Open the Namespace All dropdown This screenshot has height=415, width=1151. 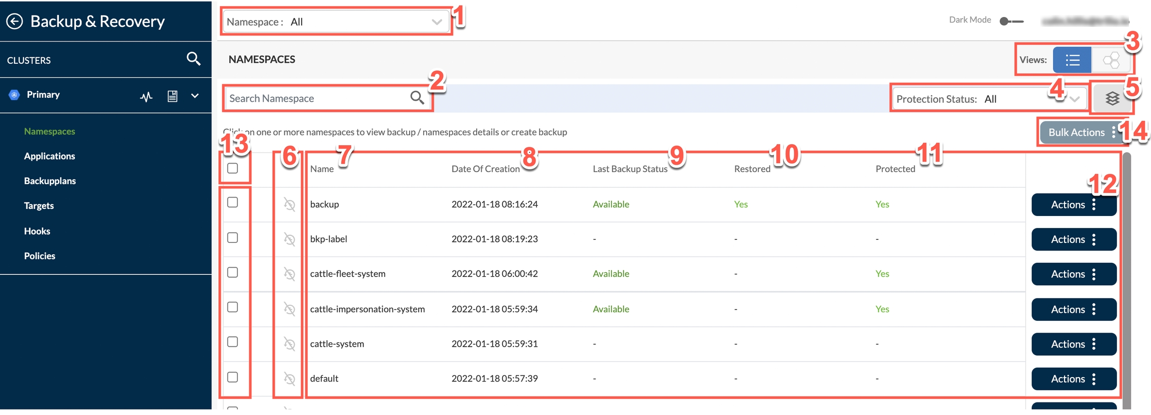pos(335,22)
